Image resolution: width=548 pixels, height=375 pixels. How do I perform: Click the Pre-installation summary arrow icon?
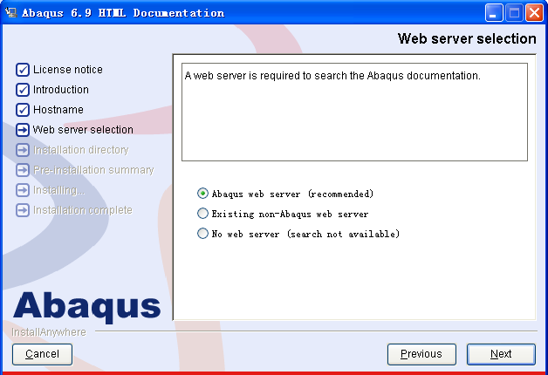click(x=23, y=170)
